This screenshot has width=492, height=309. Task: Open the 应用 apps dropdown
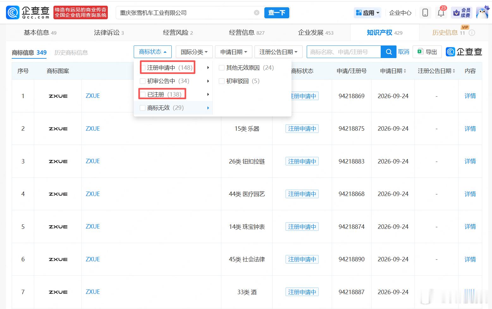[x=367, y=13]
